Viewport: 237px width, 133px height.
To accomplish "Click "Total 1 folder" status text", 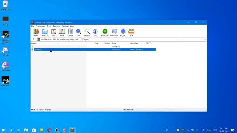I will 128,110.
